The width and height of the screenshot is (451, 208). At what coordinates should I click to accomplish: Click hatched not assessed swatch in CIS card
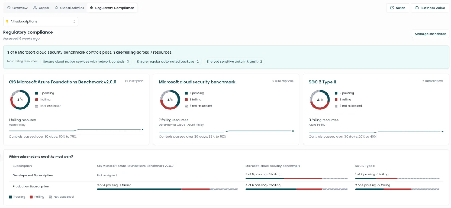(36, 106)
